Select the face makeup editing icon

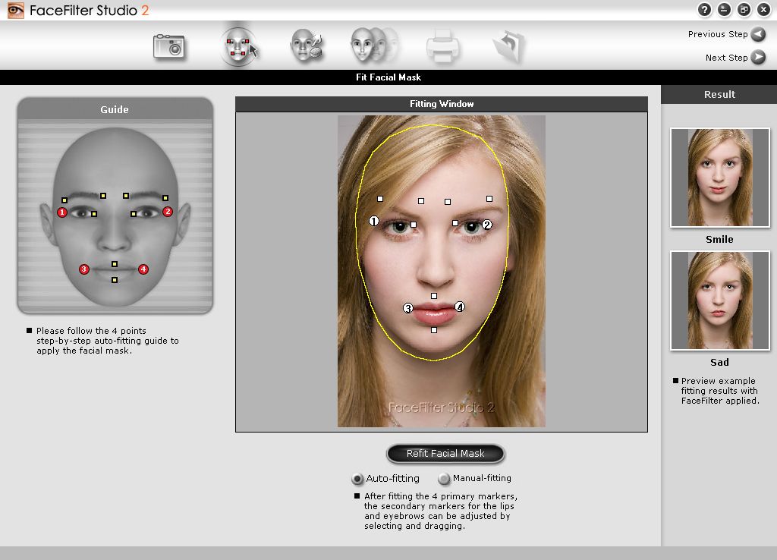click(x=307, y=46)
